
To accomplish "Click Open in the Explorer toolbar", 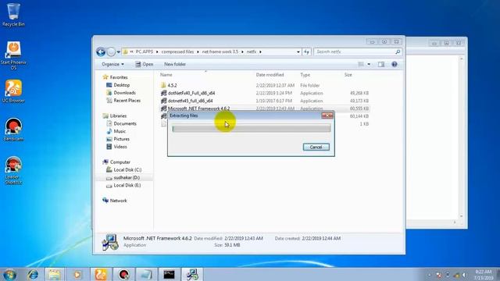I will (x=144, y=64).
